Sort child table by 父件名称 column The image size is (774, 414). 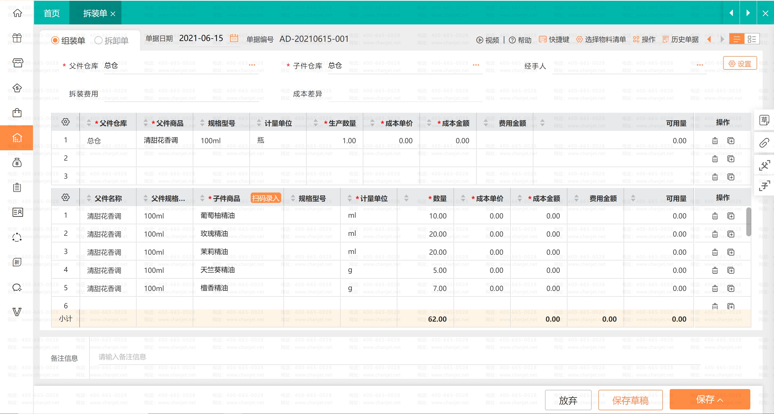(x=89, y=198)
